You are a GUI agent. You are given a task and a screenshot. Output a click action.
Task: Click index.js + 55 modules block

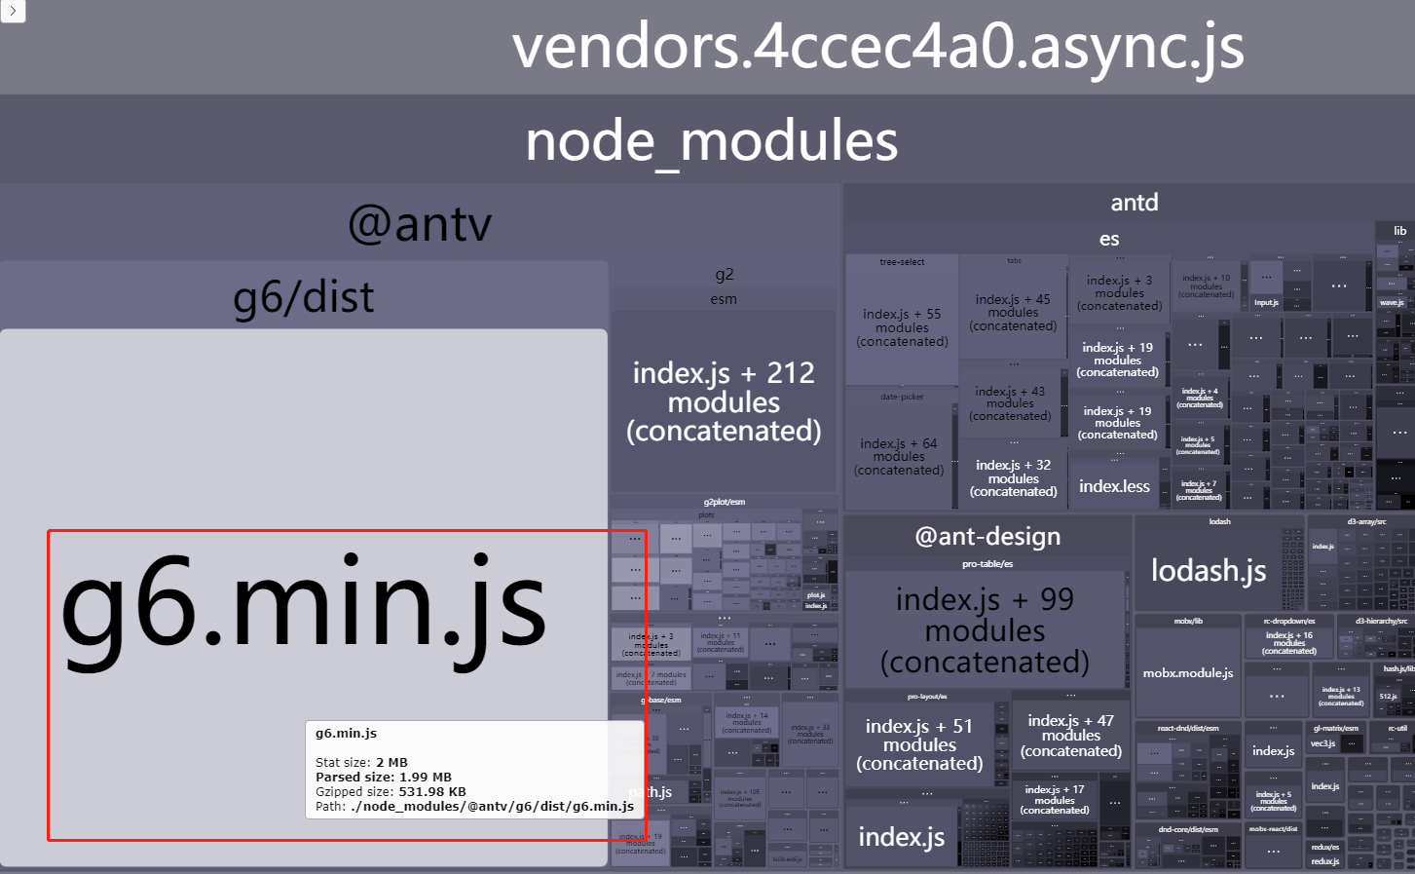point(902,327)
